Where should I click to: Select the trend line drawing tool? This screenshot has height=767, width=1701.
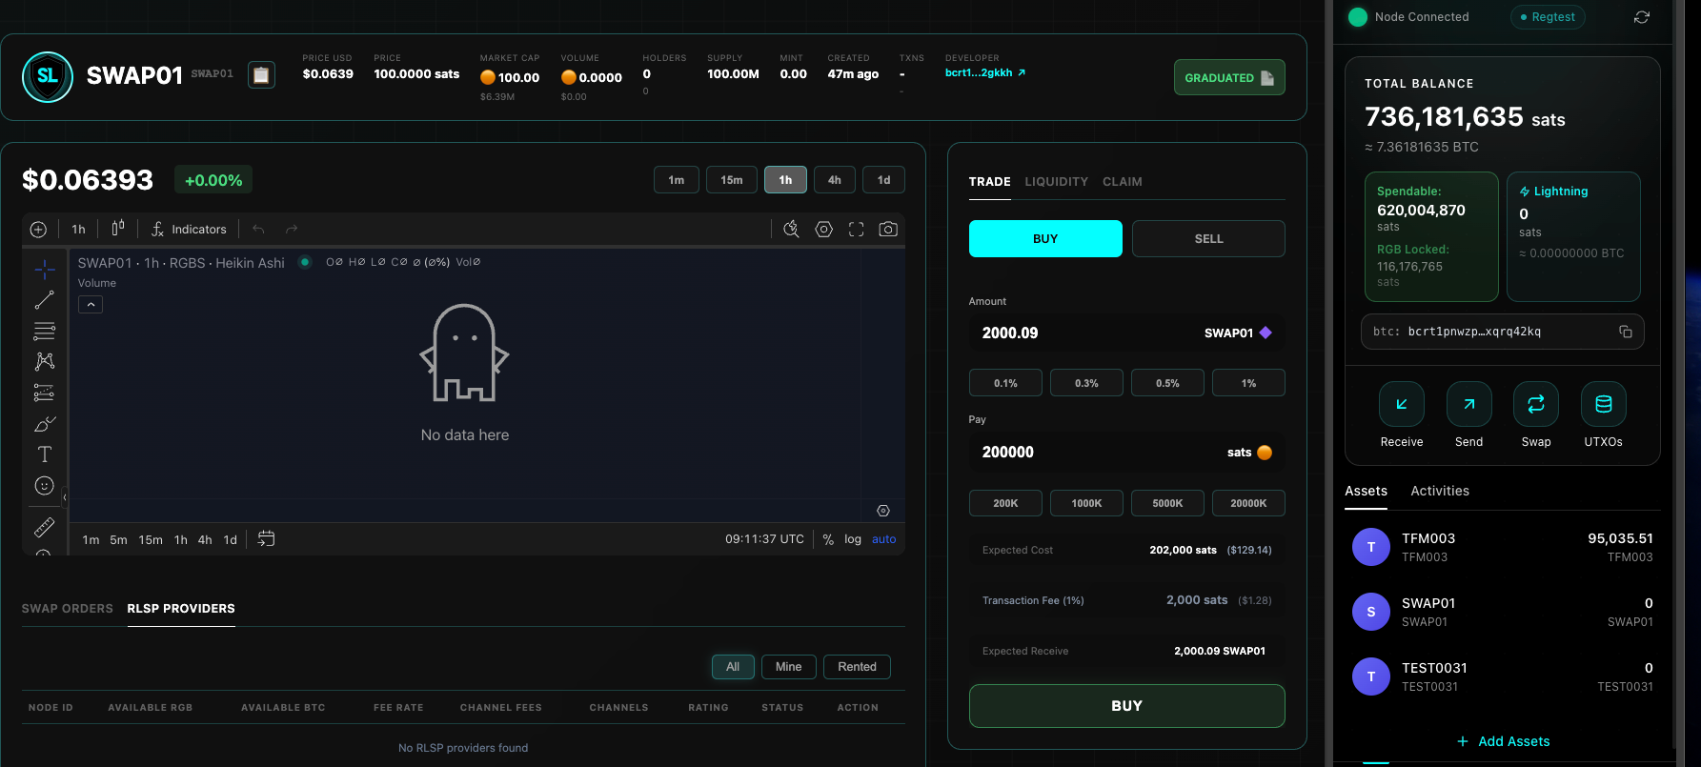click(x=45, y=300)
